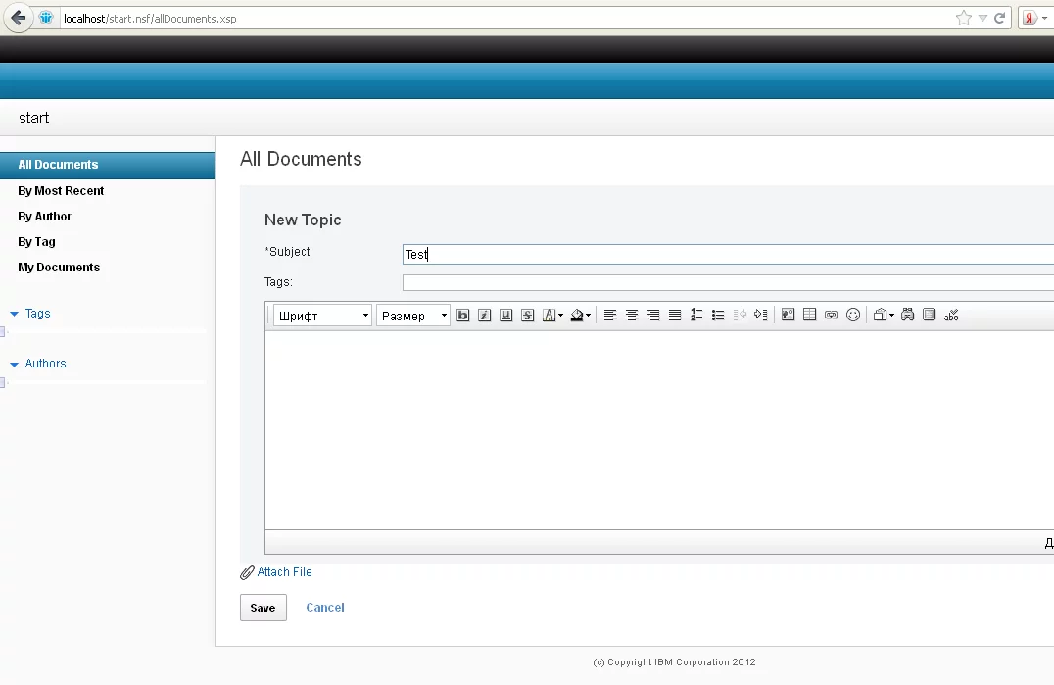Image resolution: width=1054 pixels, height=685 pixels.
Task: Insert a numbered list
Action: [696, 316]
